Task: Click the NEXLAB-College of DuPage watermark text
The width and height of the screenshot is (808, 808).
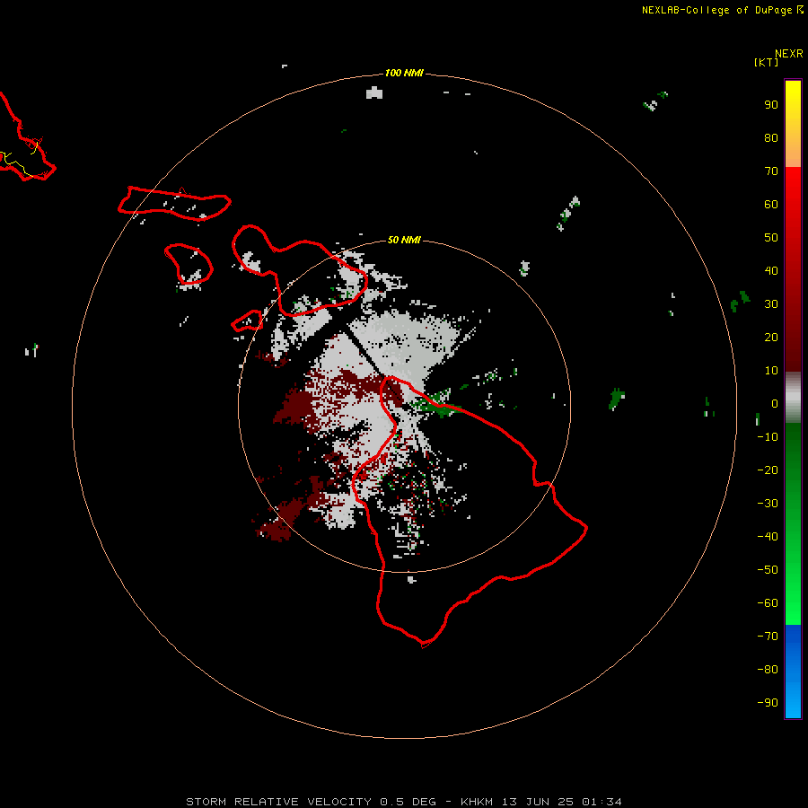Action: (716, 10)
